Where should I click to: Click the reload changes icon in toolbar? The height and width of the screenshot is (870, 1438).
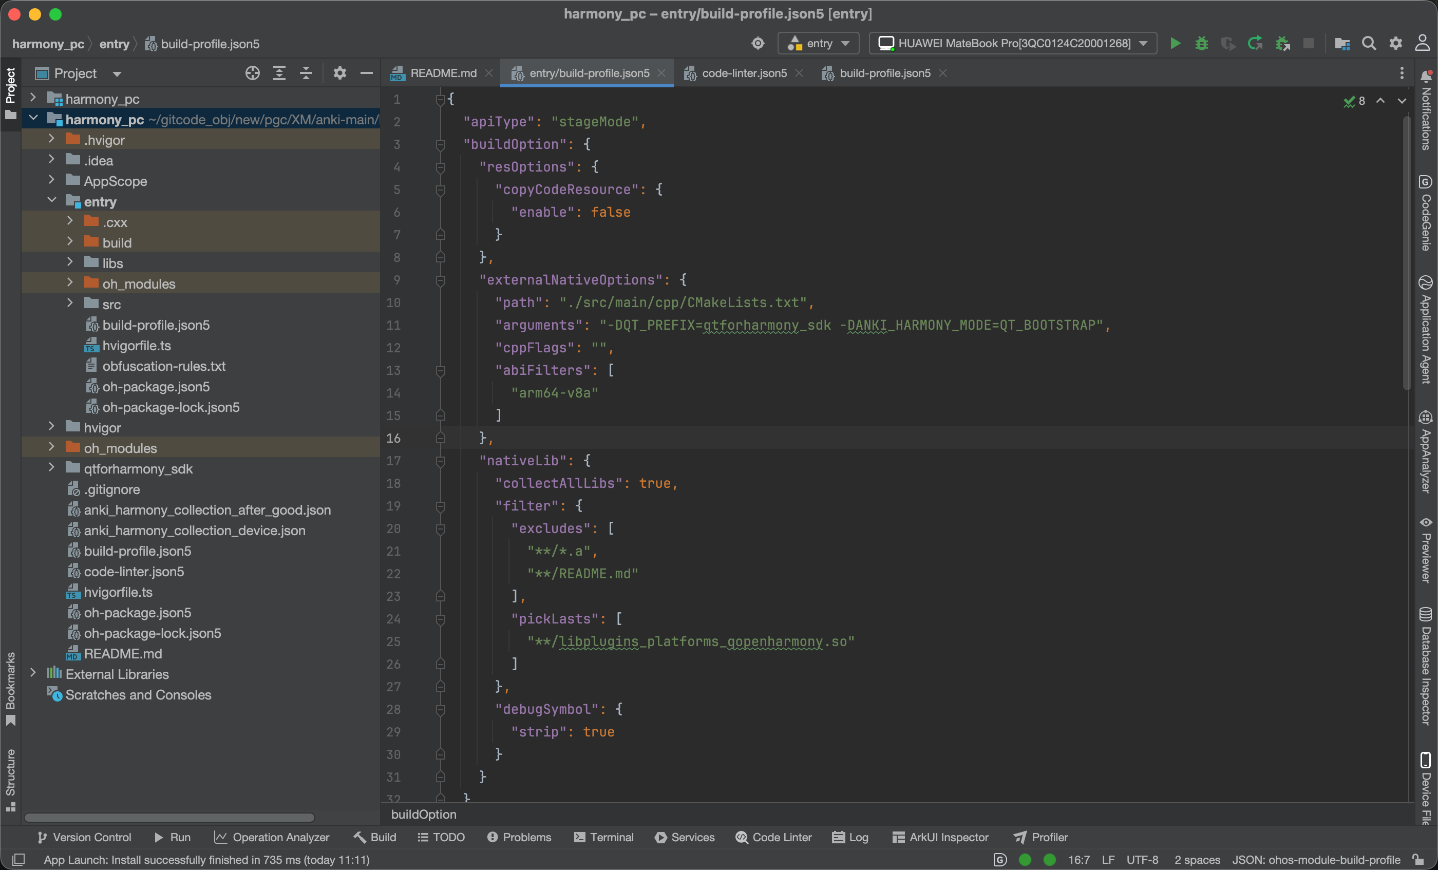(x=1255, y=44)
